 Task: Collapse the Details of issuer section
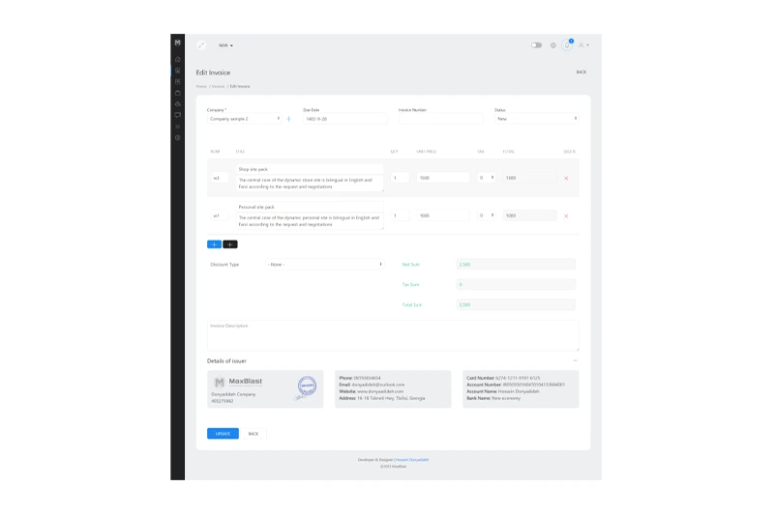575,361
